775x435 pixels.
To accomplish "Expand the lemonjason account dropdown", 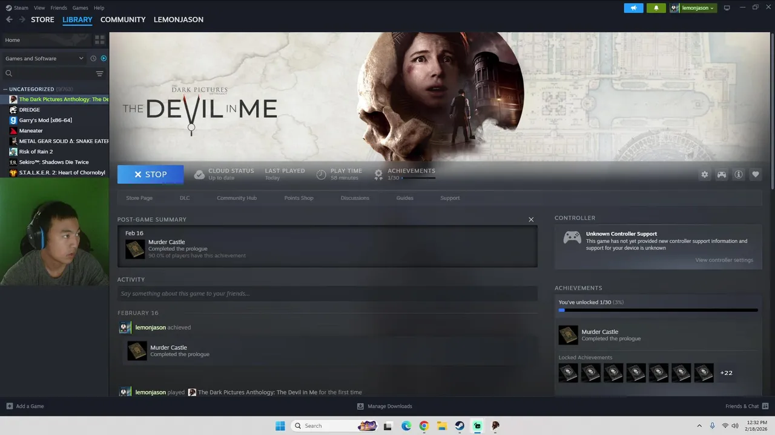I will coord(693,8).
